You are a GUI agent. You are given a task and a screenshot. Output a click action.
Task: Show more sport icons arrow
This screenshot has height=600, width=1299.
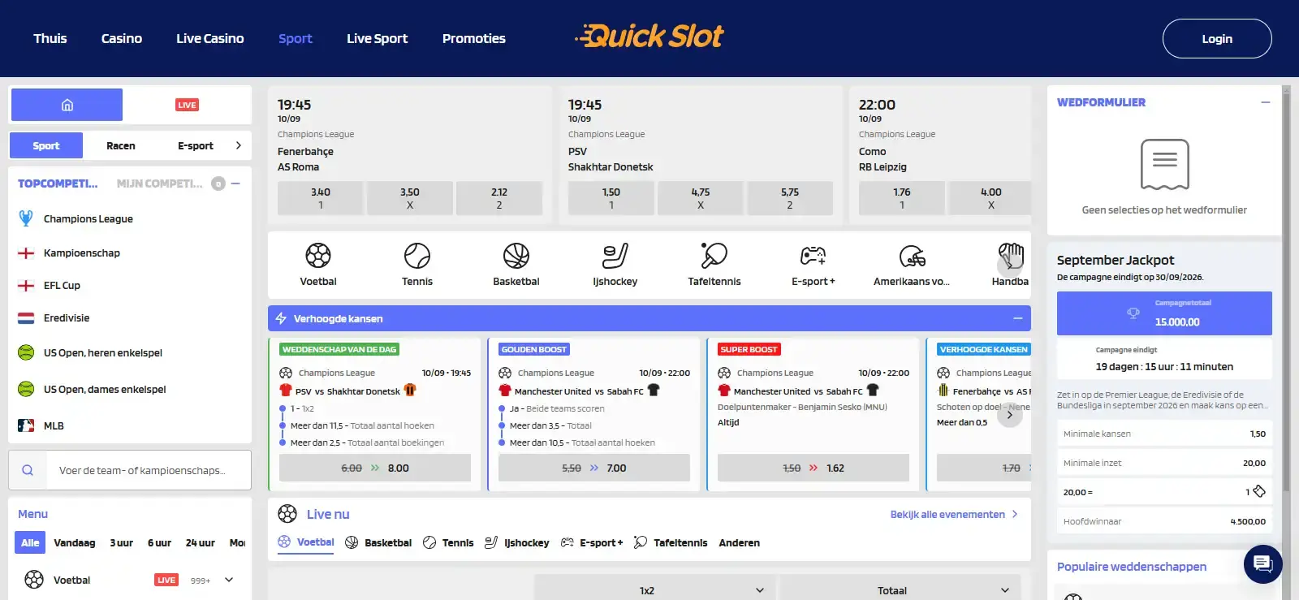click(x=1009, y=265)
